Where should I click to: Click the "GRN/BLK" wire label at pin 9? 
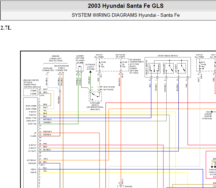(47, 122)
